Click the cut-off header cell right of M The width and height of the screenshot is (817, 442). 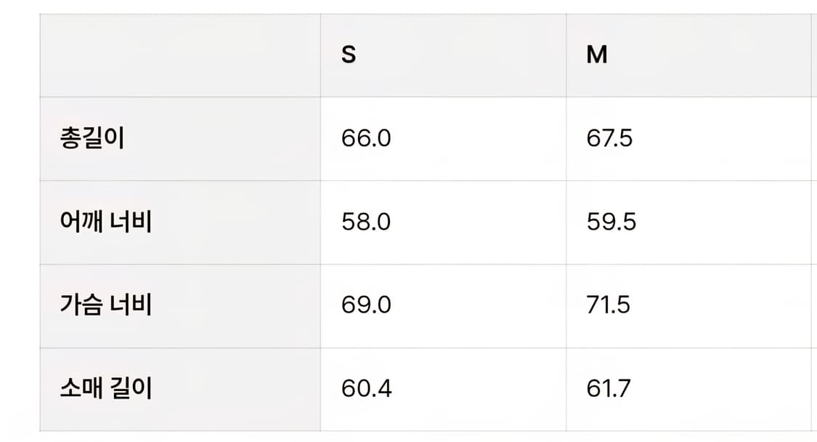click(813, 55)
